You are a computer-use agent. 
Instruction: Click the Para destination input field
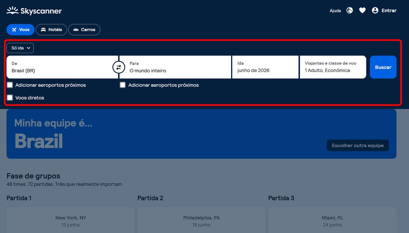click(x=175, y=67)
